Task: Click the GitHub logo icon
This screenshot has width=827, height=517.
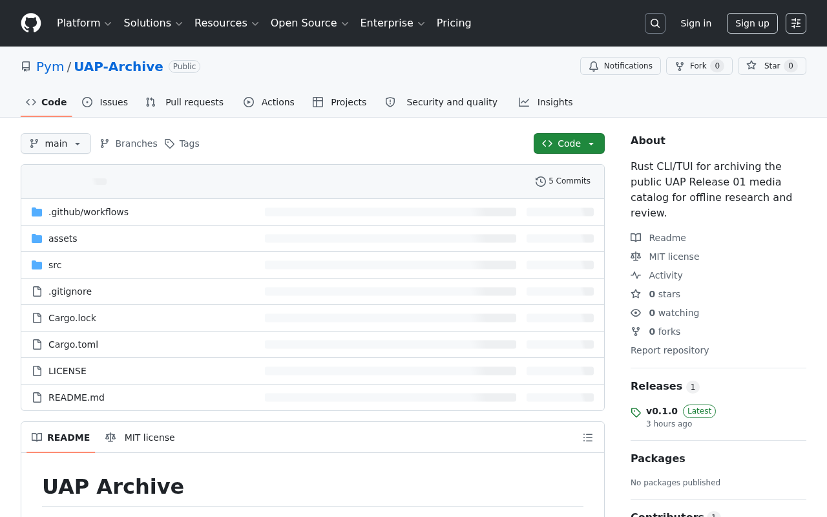Action: point(31,23)
